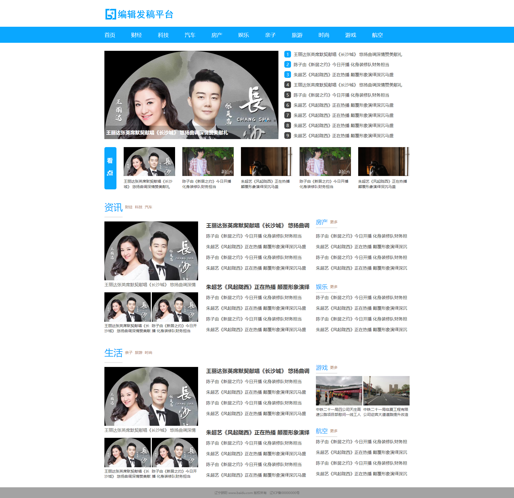Screen dimensions: 514x498
Task: Click the number 4 ranking badge
Action: [288, 85]
